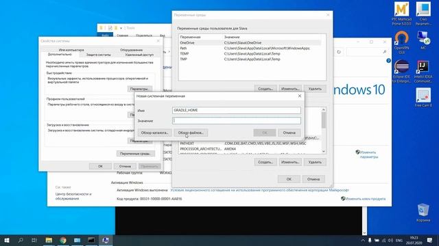Click the variable name field with GRADLE_HOME
Image resolution: width=439 pixels, height=246 pixels.
tap(237, 110)
